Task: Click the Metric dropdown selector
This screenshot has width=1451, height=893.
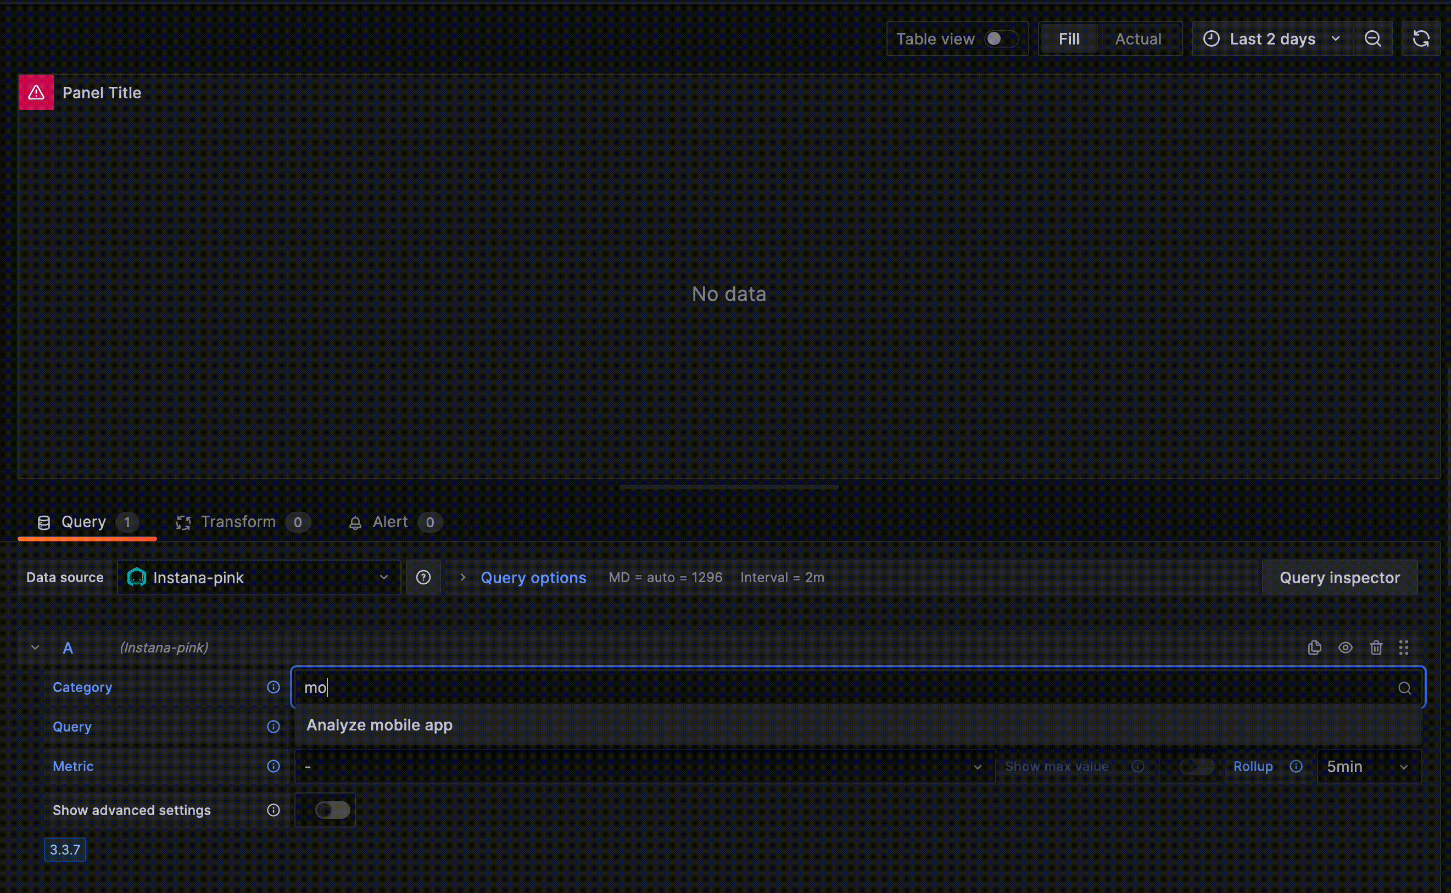Action: (x=640, y=766)
